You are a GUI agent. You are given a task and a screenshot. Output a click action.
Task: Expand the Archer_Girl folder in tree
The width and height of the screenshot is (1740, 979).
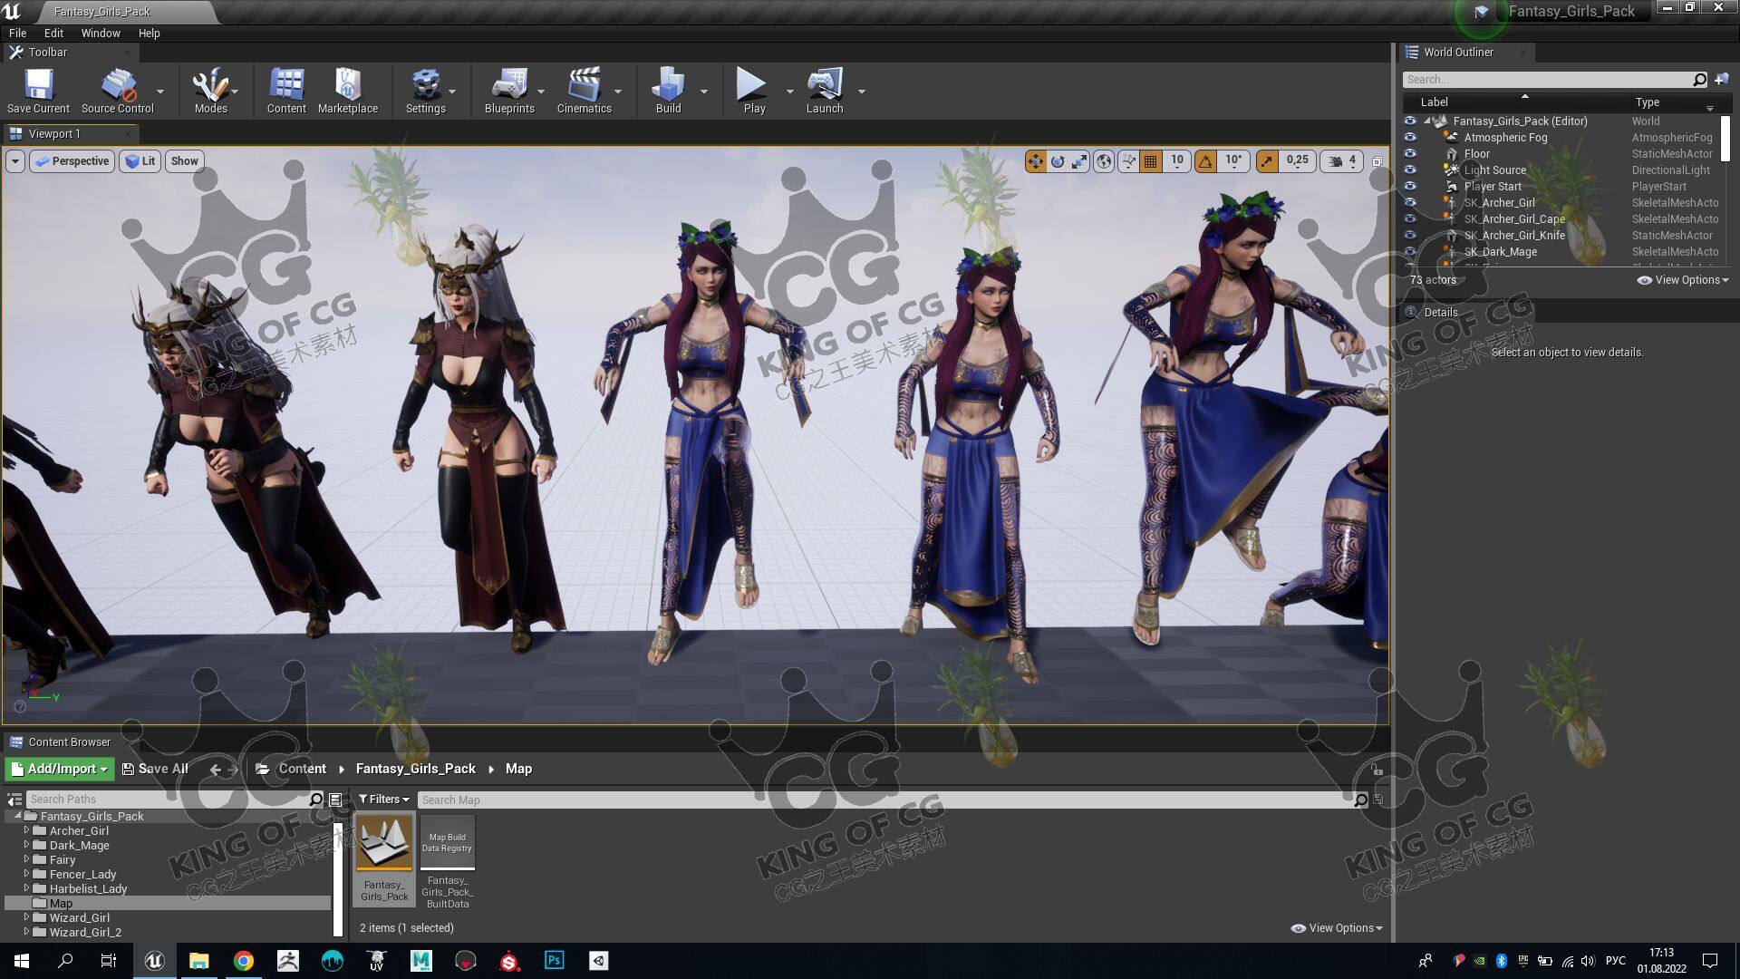point(26,830)
